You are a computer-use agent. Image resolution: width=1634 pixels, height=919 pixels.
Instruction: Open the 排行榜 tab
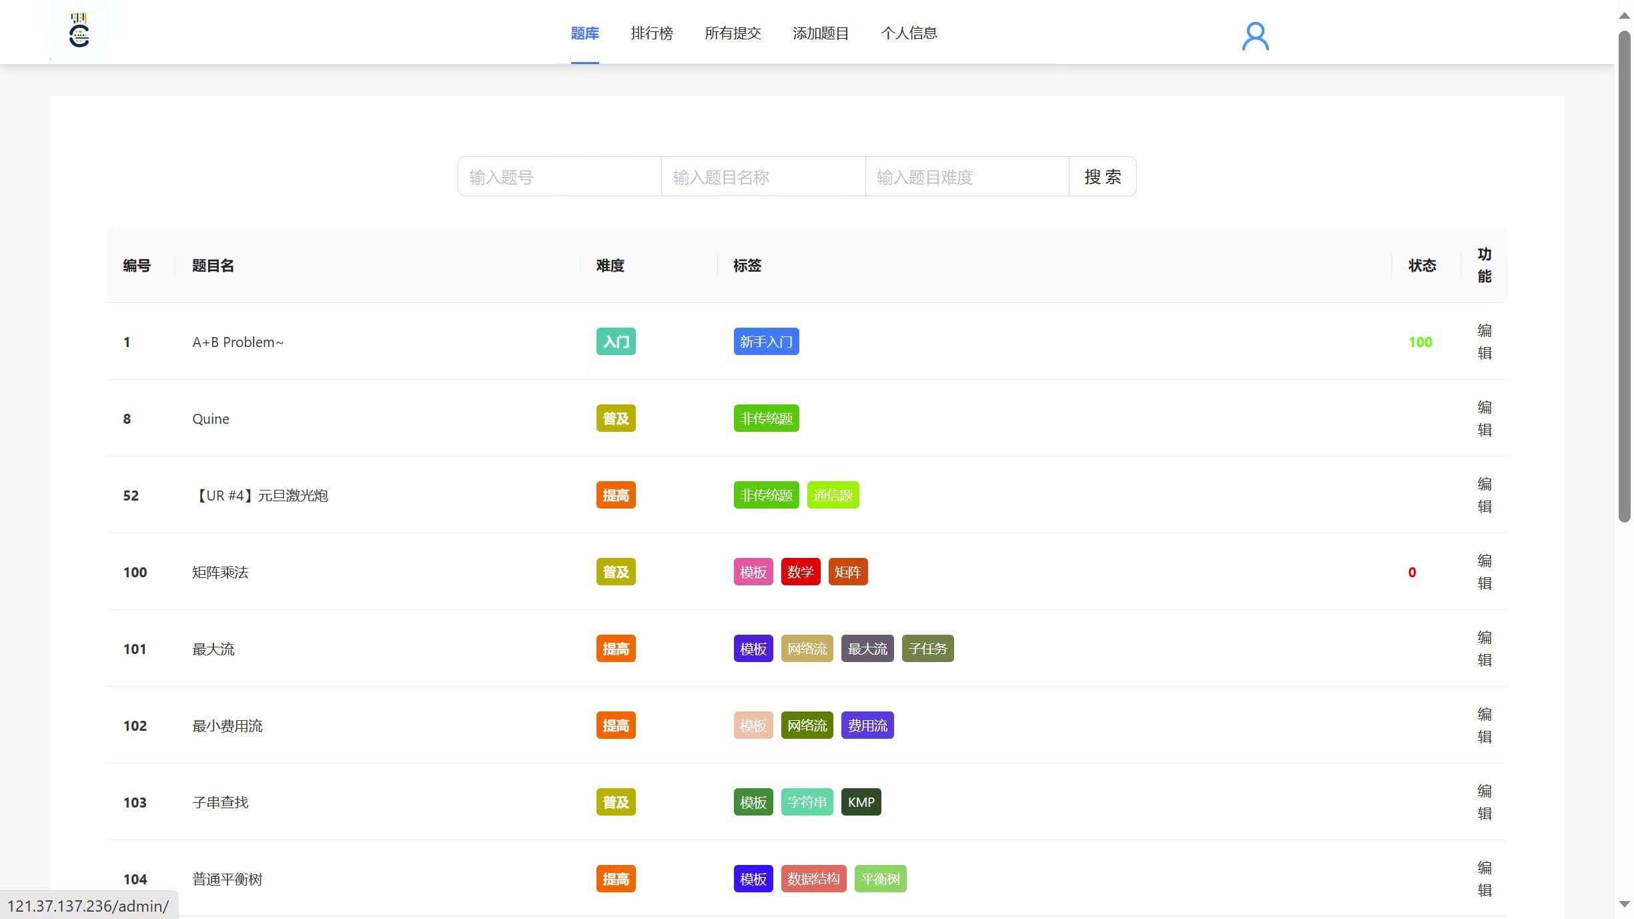coord(651,33)
